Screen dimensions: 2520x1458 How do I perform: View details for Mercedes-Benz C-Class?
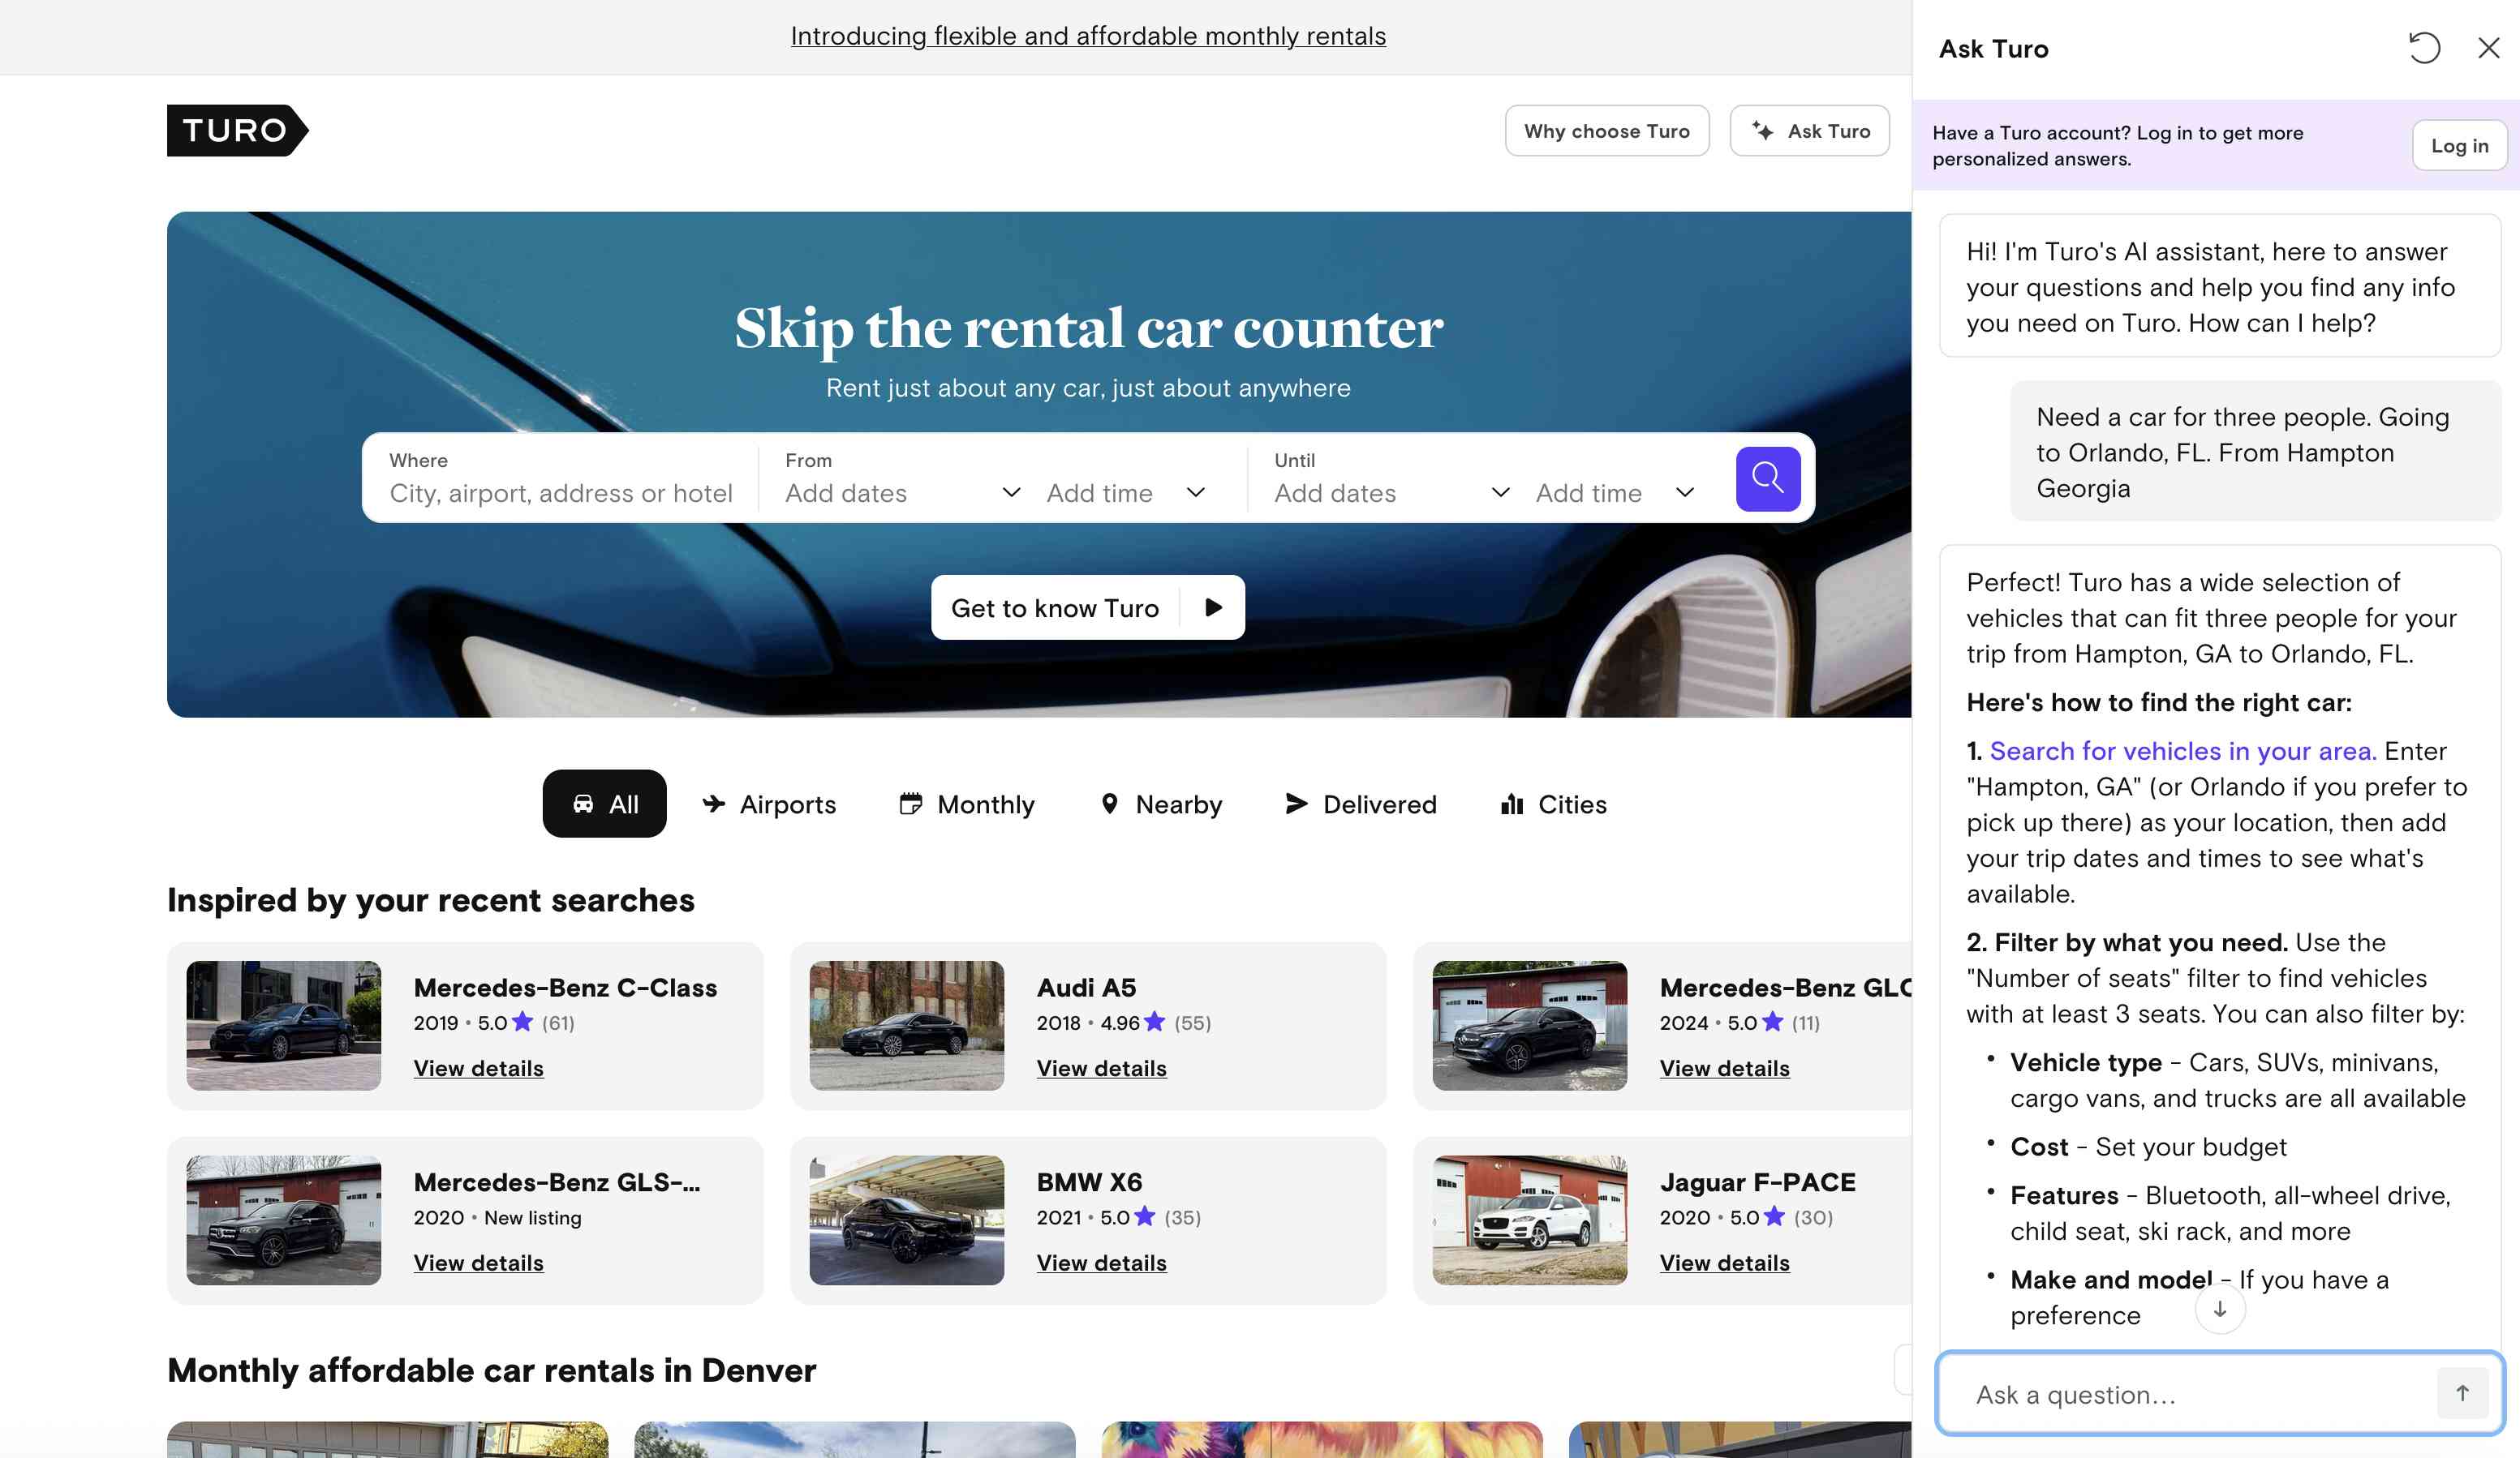click(479, 1068)
